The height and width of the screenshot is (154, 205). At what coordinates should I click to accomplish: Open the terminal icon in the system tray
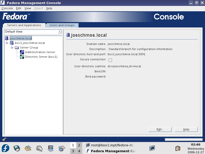click(x=152, y=148)
